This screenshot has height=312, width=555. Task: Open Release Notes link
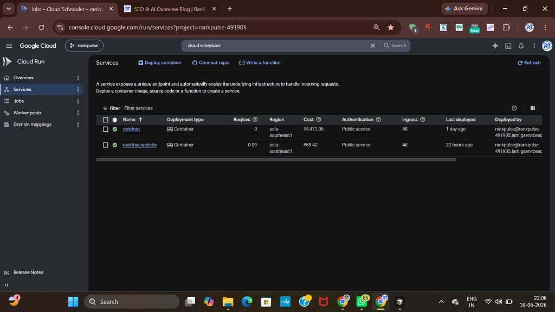pyautogui.click(x=28, y=273)
